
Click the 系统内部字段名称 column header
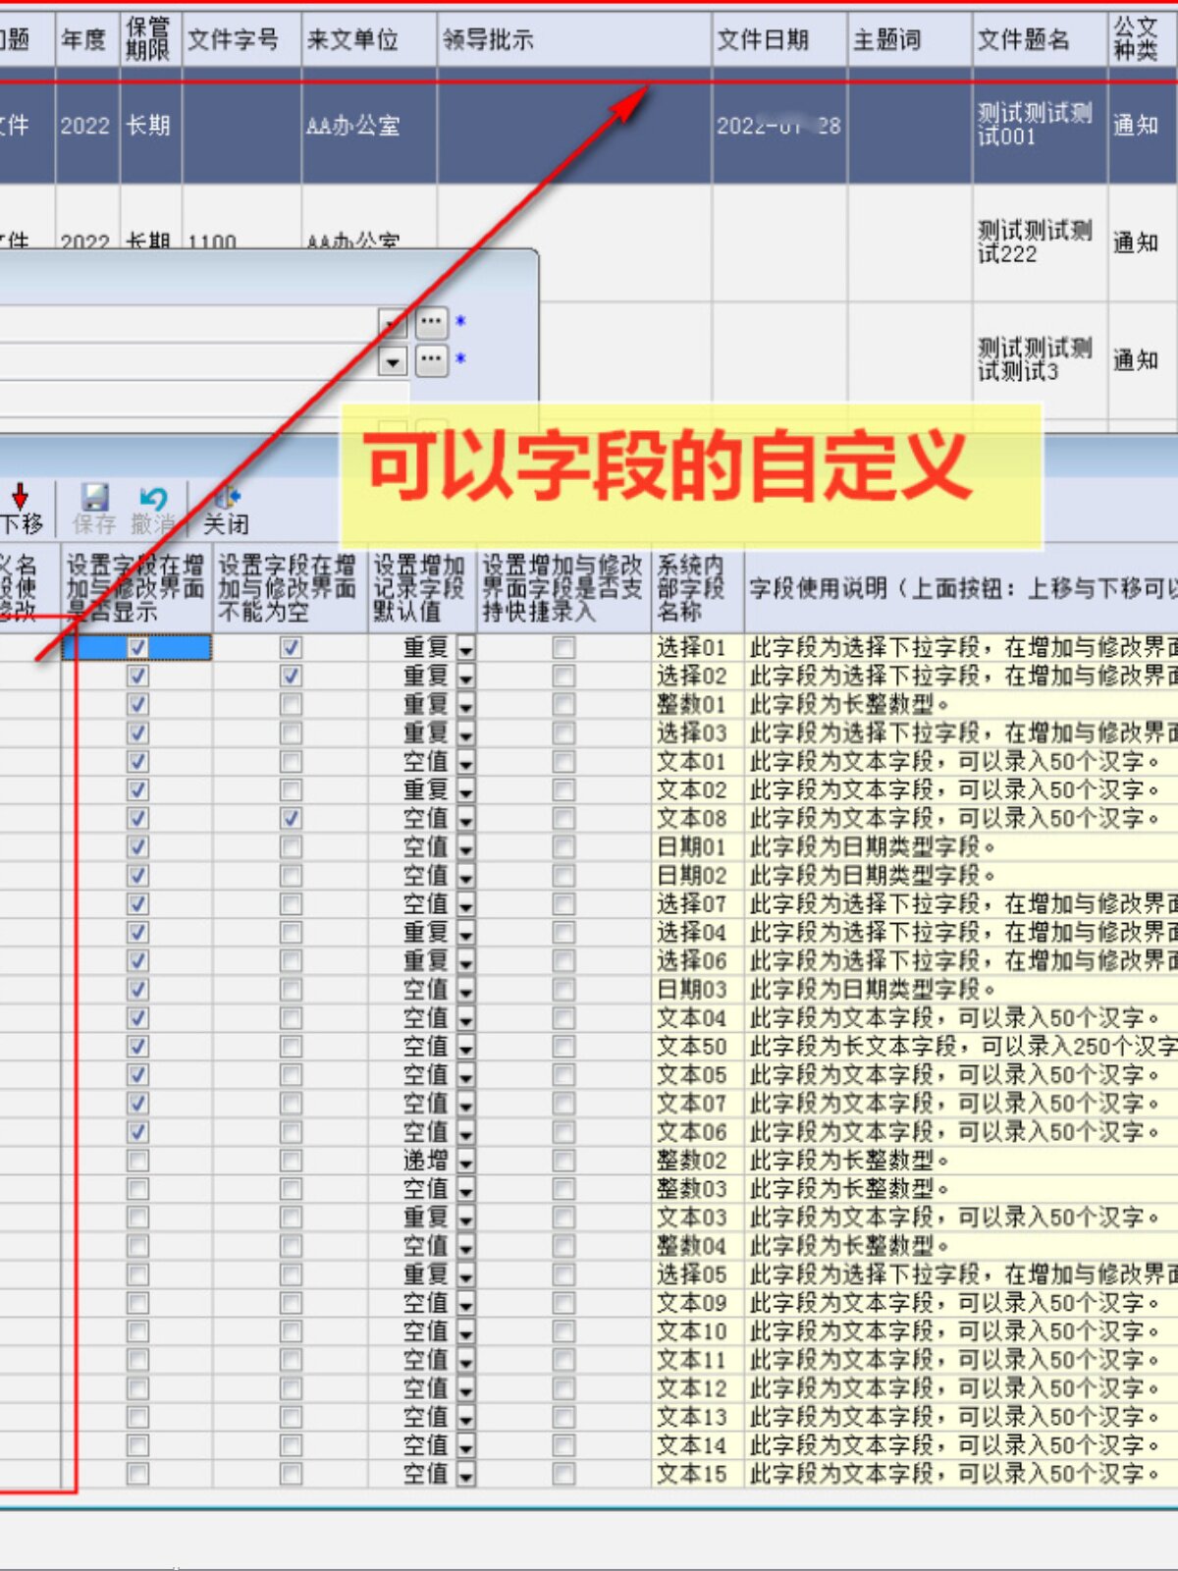click(698, 588)
